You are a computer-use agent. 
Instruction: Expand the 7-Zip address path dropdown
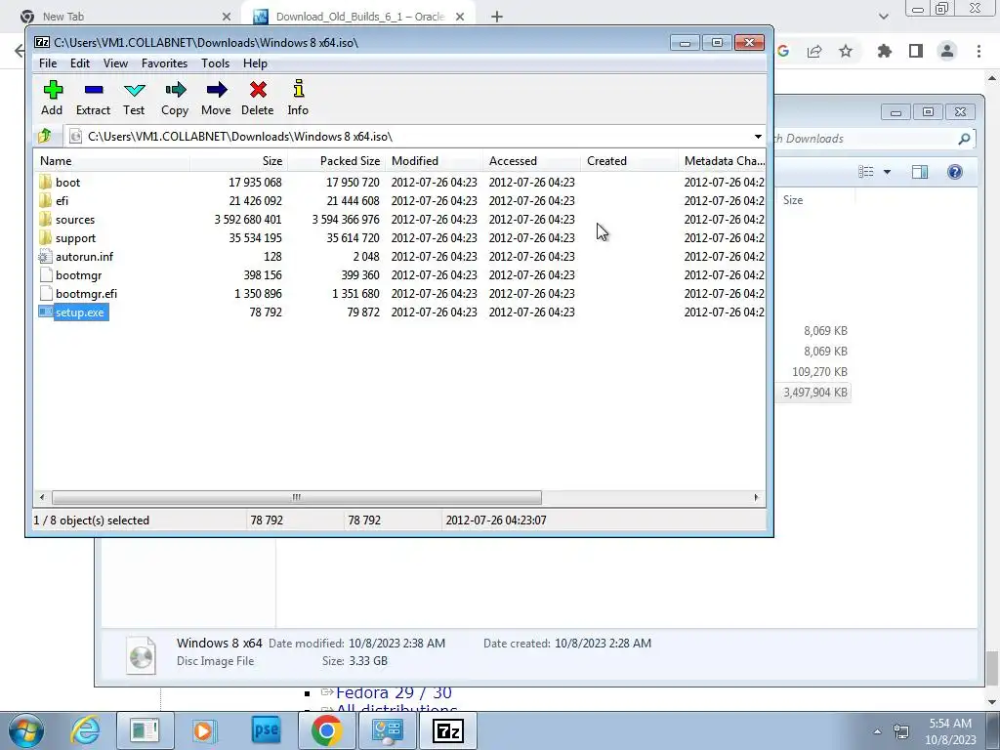pyautogui.click(x=758, y=137)
